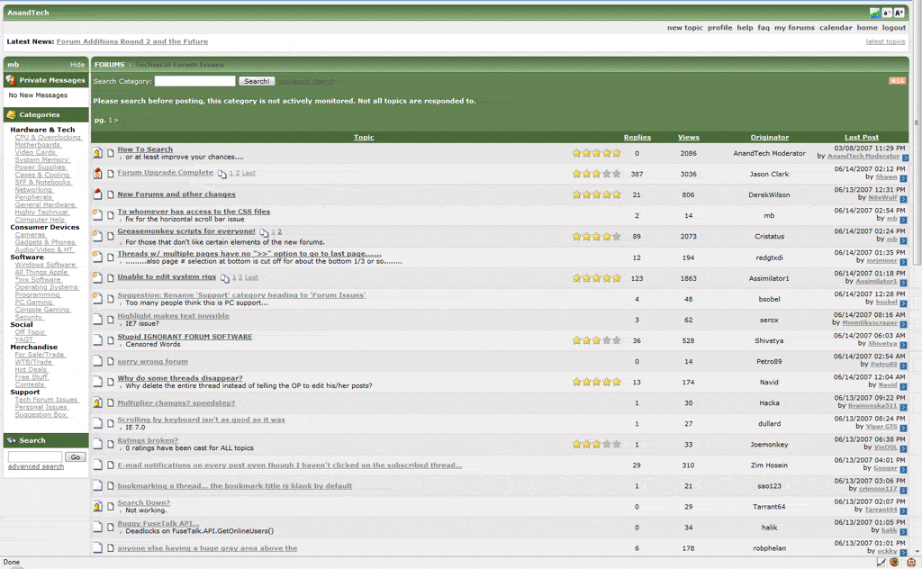Go to last post arrow by mrjminer

[x=903, y=262]
